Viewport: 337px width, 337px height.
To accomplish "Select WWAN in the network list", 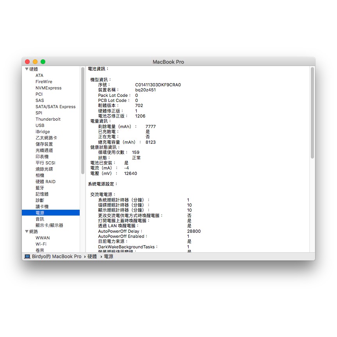I will point(43,238).
